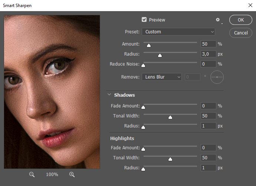
Task: Click the Highlights Radius input field
Action: (x=208, y=168)
